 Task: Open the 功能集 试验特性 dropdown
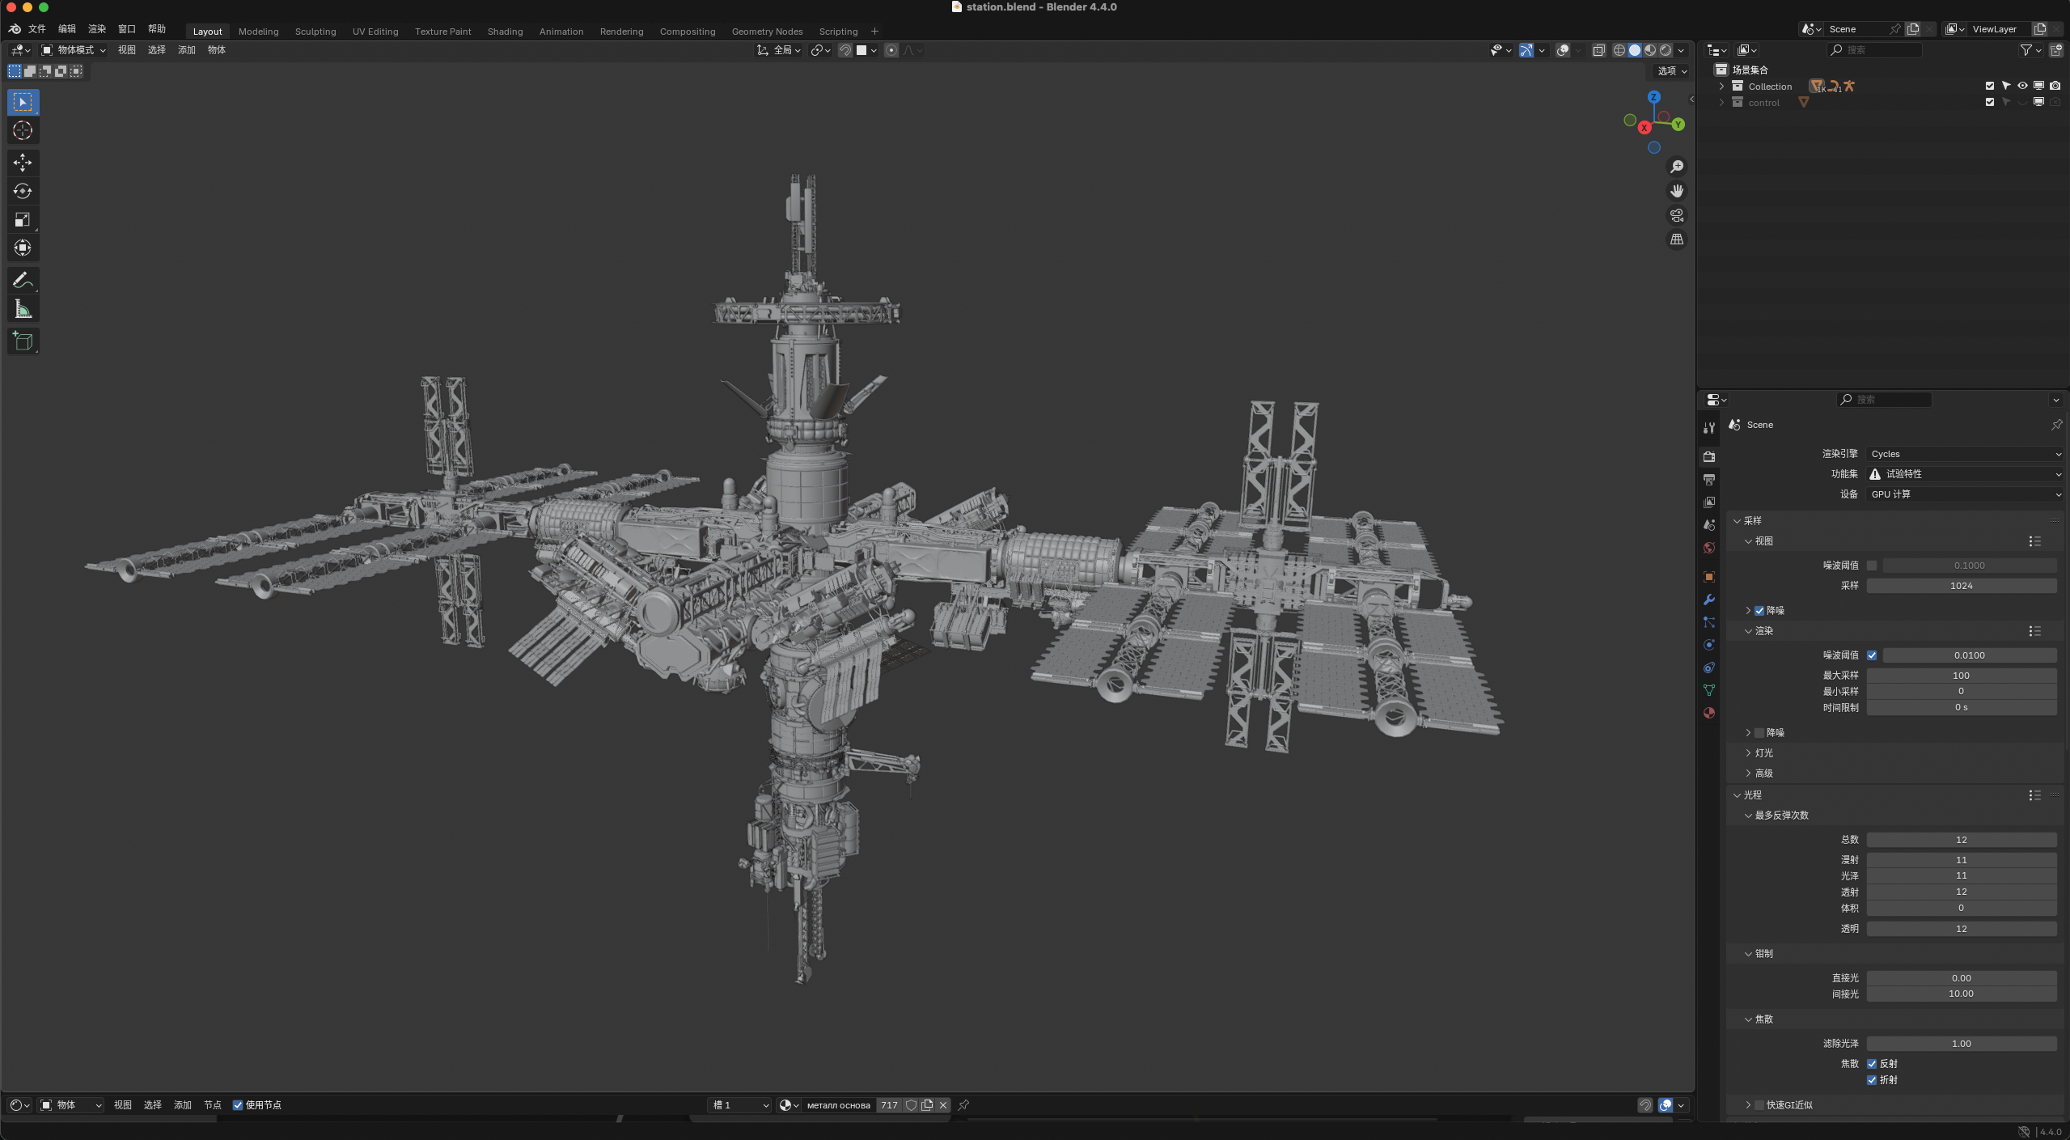pyautogui.click(x=1965, y=474)
